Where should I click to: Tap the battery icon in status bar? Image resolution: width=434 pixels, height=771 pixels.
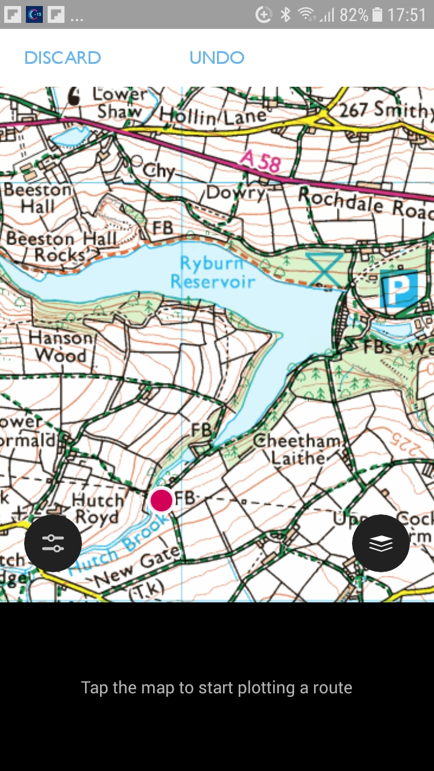pyautogui.click(x=377, y=14)
